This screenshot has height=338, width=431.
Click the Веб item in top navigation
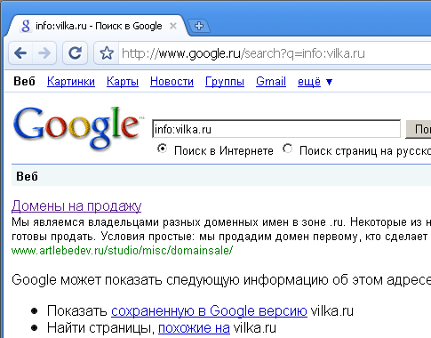pyautogui.click(x=24, y=81)
